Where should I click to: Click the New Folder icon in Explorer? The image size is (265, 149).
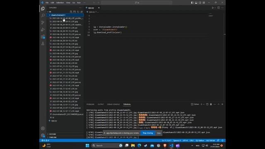tap(75, 12)
